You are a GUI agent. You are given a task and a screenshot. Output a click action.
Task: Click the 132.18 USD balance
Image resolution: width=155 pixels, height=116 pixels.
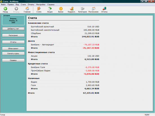click(x=93, y=56)
